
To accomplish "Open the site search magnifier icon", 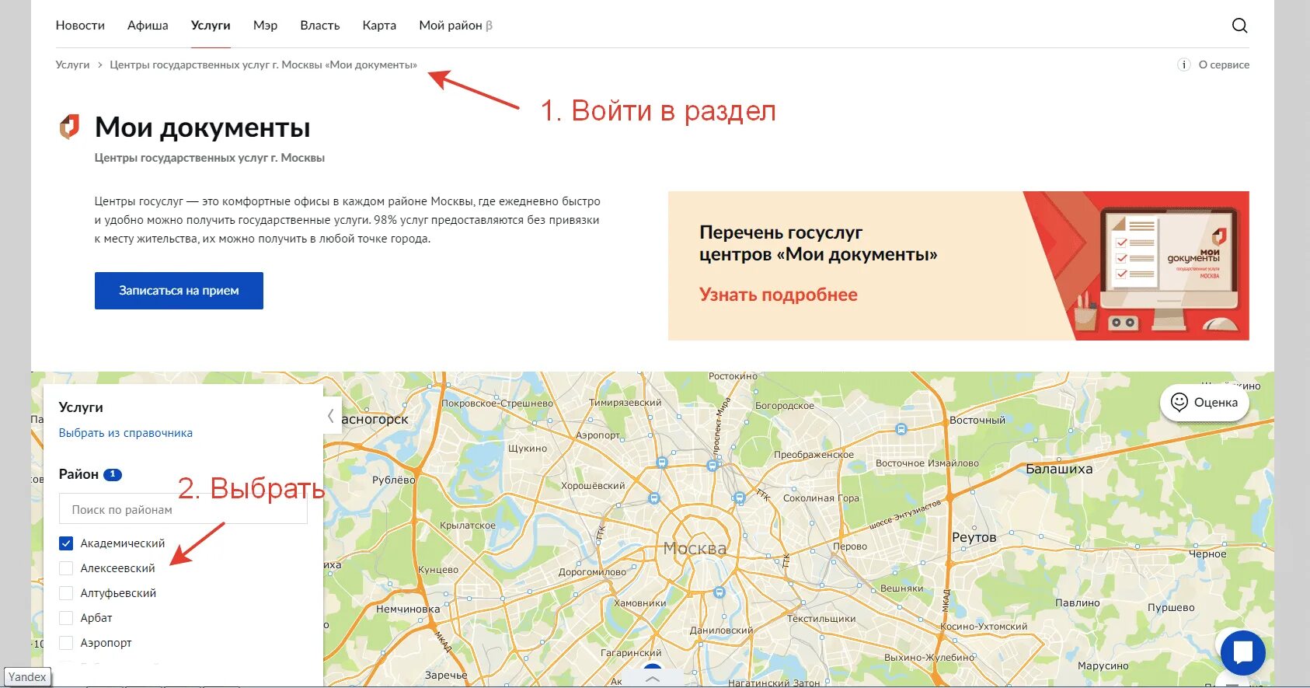I will coord(1239,26).
